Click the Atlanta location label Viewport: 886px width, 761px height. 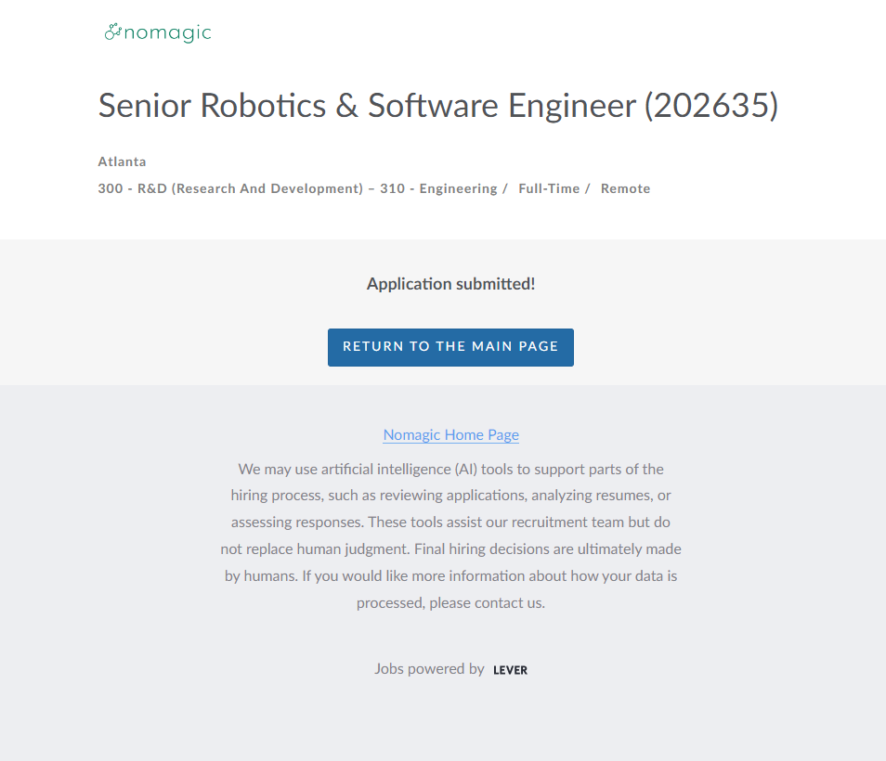click(123, 161)
